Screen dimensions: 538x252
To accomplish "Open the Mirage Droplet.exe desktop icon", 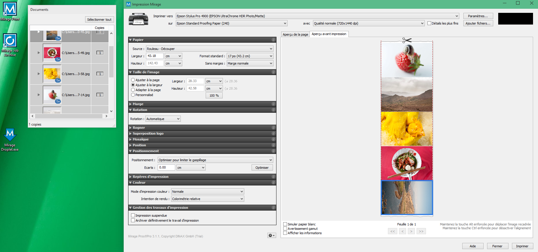I will [x=10, y=140].
